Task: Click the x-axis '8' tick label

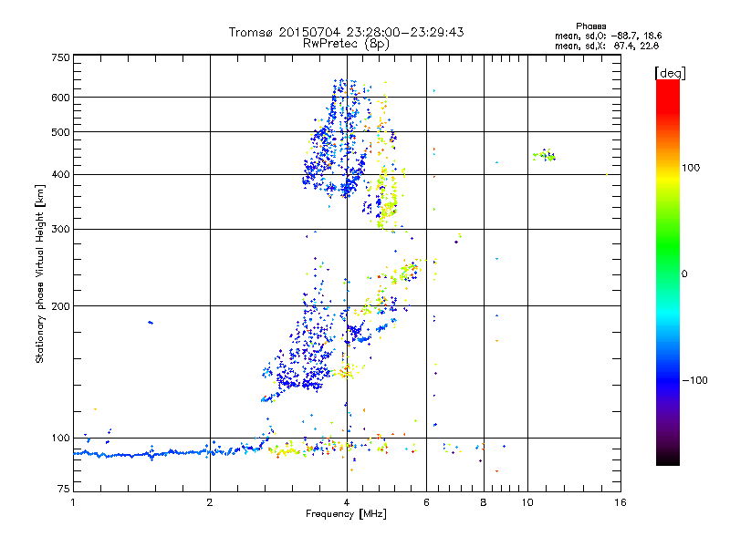Action: pos(484,502)
